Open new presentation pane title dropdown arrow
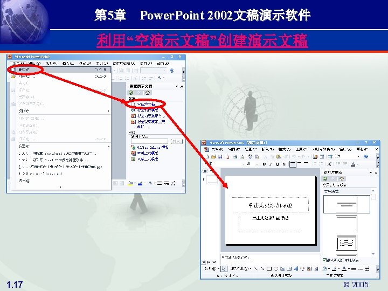388x291 pixels. (x=177, y=86)
